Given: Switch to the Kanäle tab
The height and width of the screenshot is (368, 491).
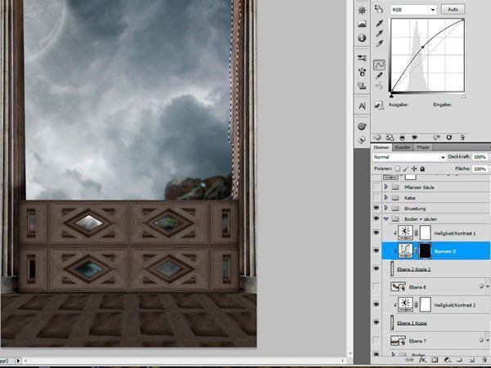Looking at the screenshot, I should tap(403, 147).
